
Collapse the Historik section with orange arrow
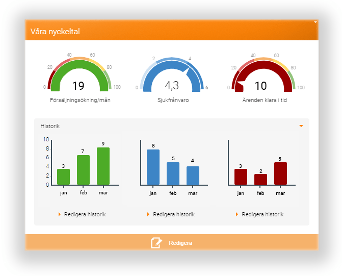tap(301, 126)
